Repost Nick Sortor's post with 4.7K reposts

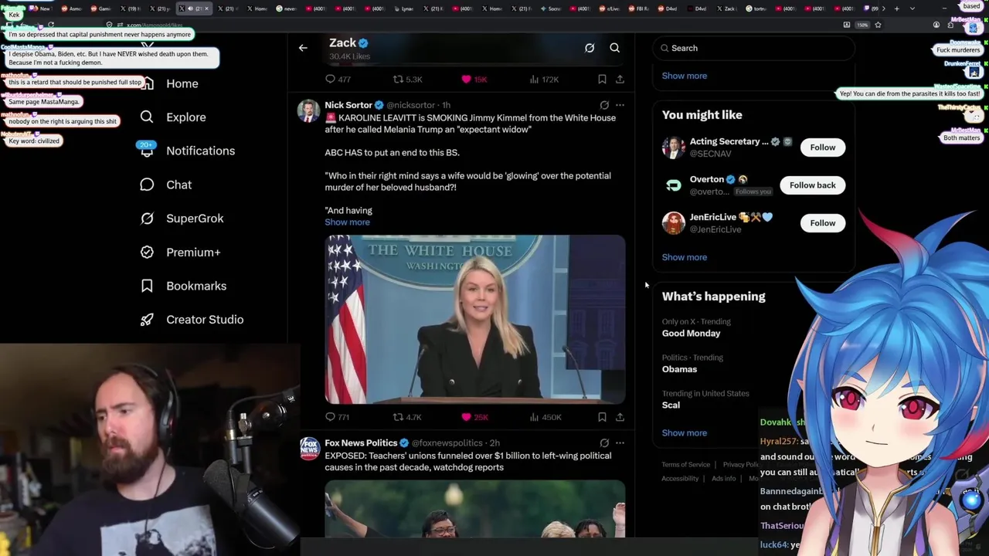coord(407,417)
